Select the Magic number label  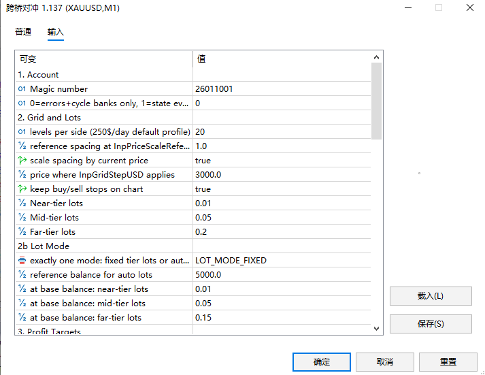[58, 89]
